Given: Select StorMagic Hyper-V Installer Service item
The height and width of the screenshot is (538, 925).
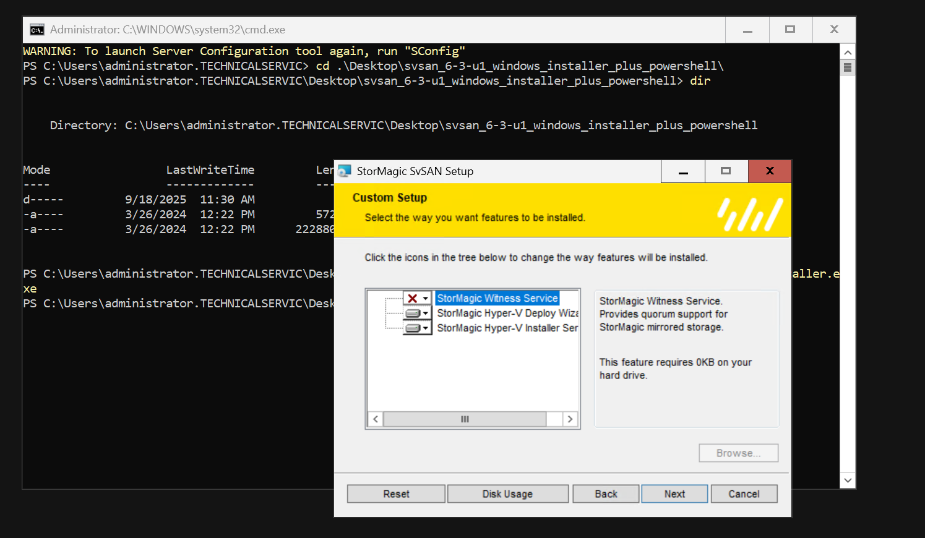Looking at the screenshot, I should coord(507,328).
